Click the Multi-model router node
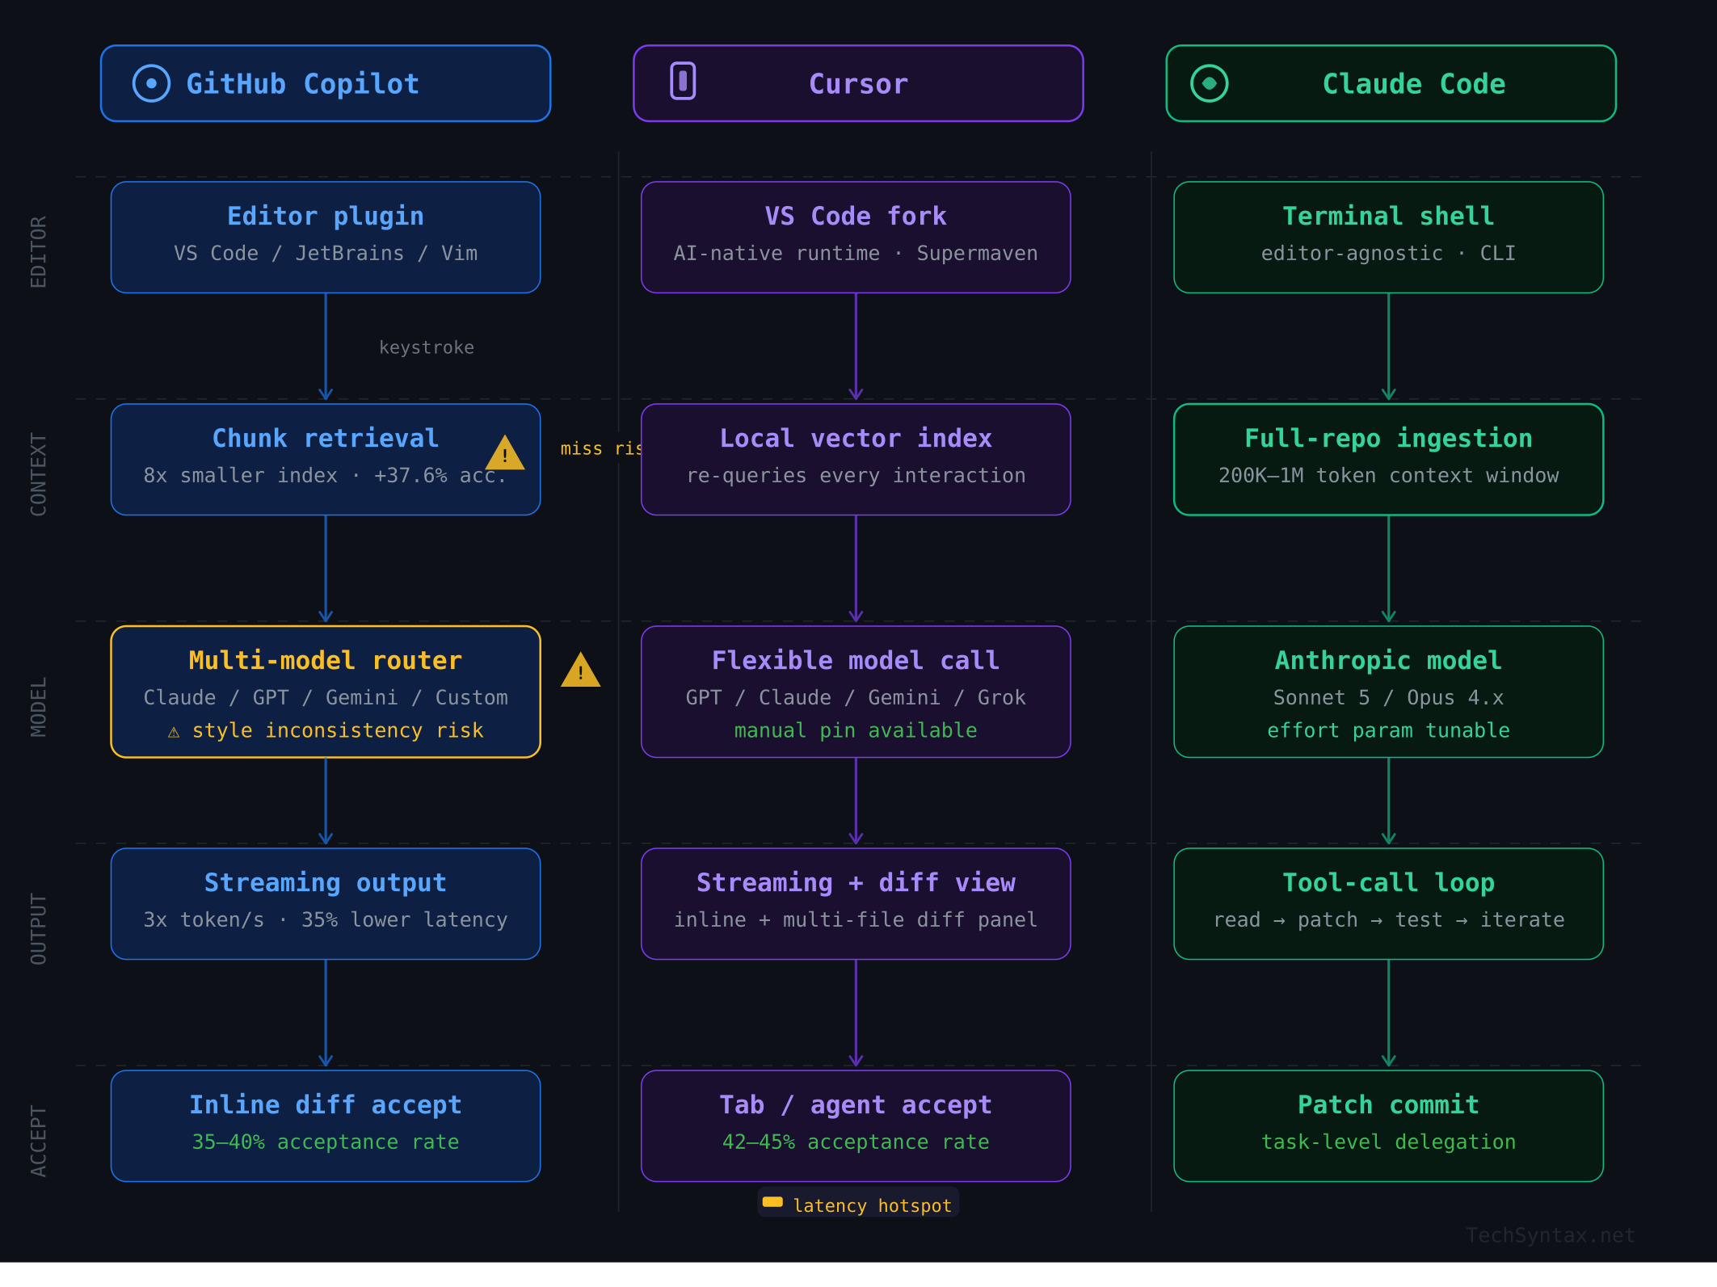 pos(325,692)
